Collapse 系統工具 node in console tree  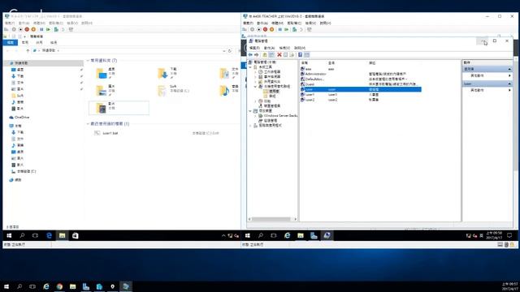(250, 67)
